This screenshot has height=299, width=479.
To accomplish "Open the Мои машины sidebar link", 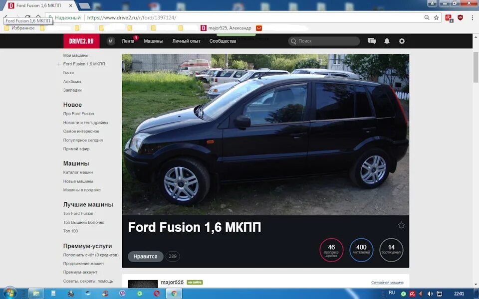I will (75, 55).
